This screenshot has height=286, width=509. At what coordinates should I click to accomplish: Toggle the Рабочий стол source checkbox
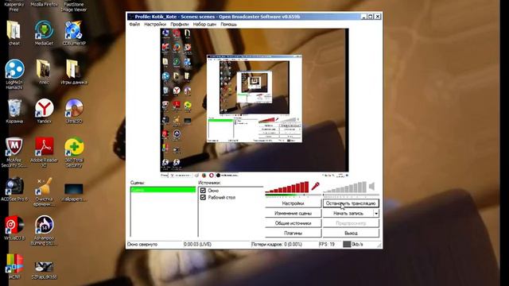coord(204,197)
